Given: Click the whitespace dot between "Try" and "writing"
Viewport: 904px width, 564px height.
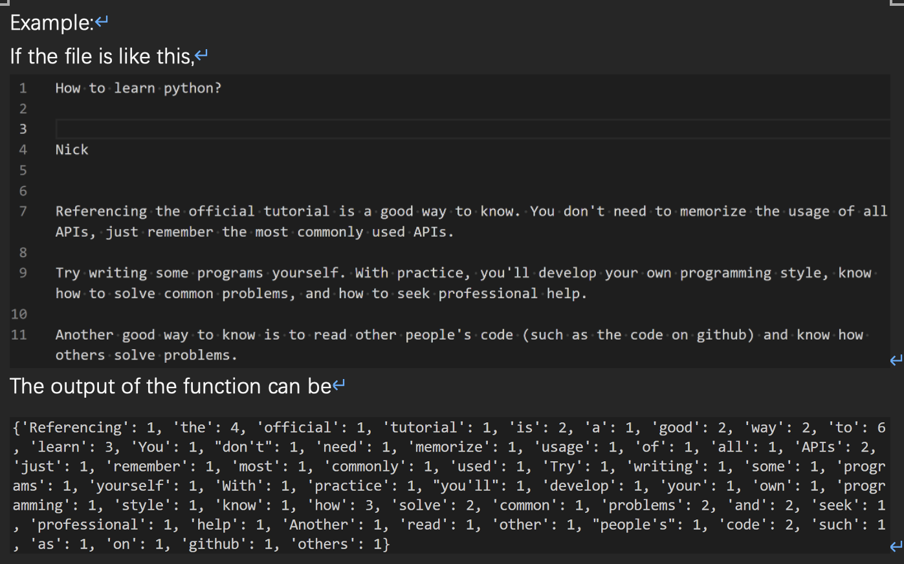Looking at the screenshot, I should [x=85, y=272].
